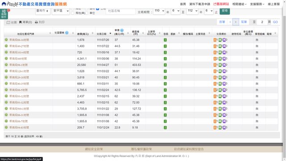
Task: Go to the last page (尾筆)
Action: 244,22
